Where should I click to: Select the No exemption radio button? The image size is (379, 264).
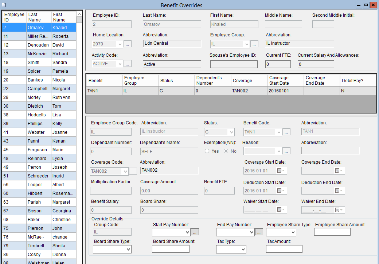coord(226,151)
